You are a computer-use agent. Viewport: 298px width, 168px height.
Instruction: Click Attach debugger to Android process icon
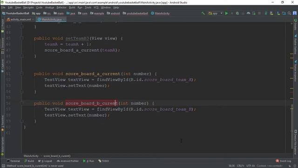(x=254, y=14)
